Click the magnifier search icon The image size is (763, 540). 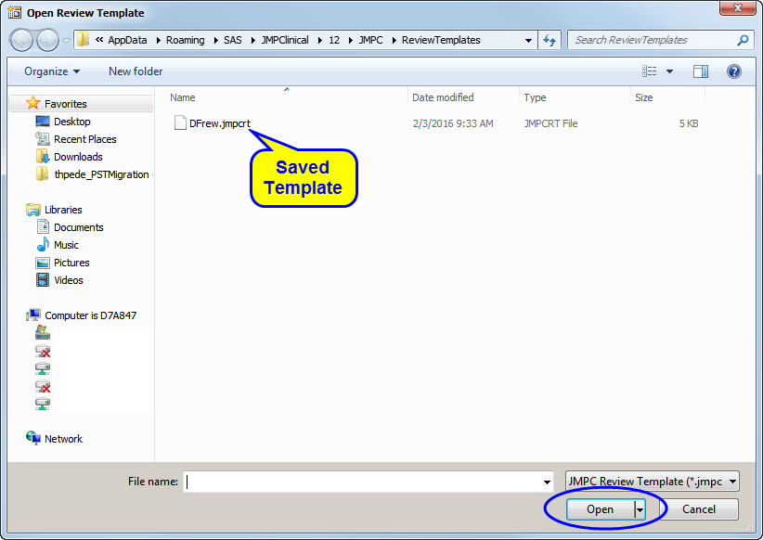(x=744, y=40)
